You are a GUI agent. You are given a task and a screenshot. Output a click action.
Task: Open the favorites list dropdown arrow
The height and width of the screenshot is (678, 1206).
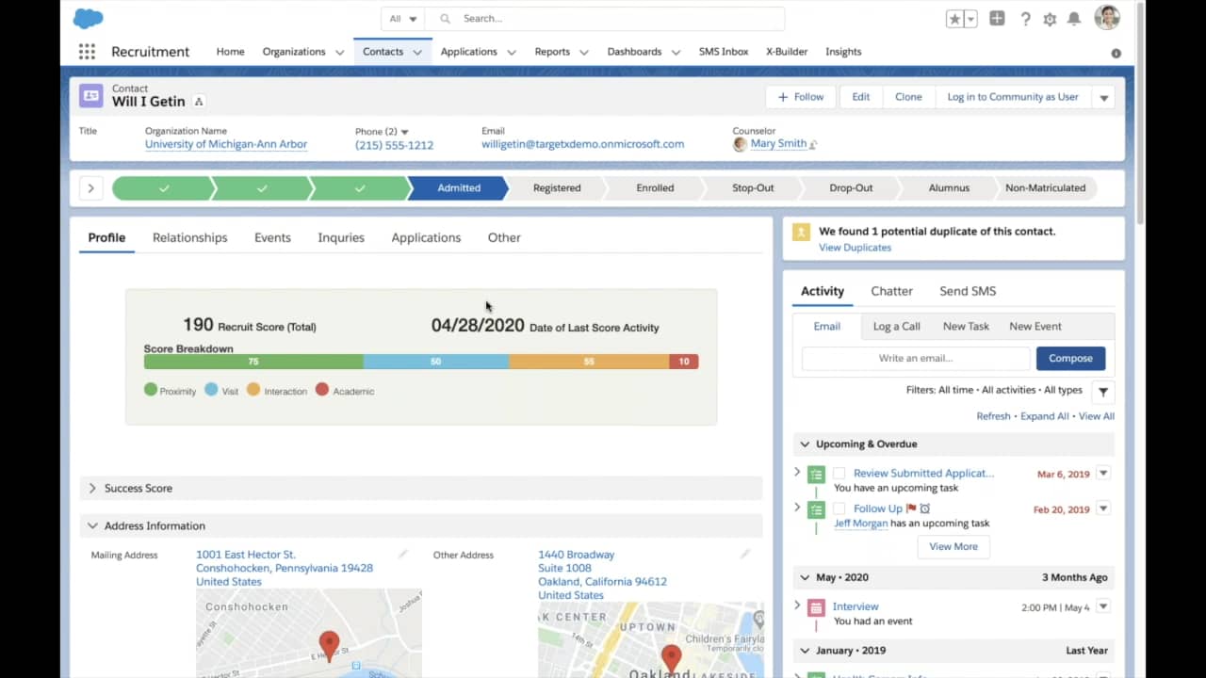(970, 19)
